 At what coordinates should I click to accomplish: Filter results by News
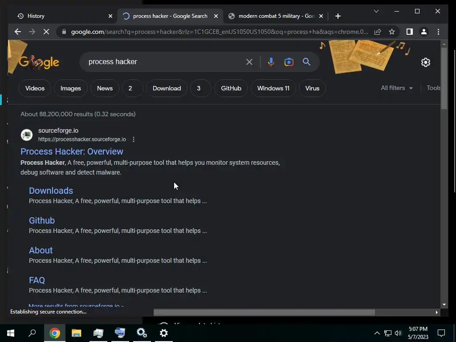pyautogui.click(x=105, y=88)
